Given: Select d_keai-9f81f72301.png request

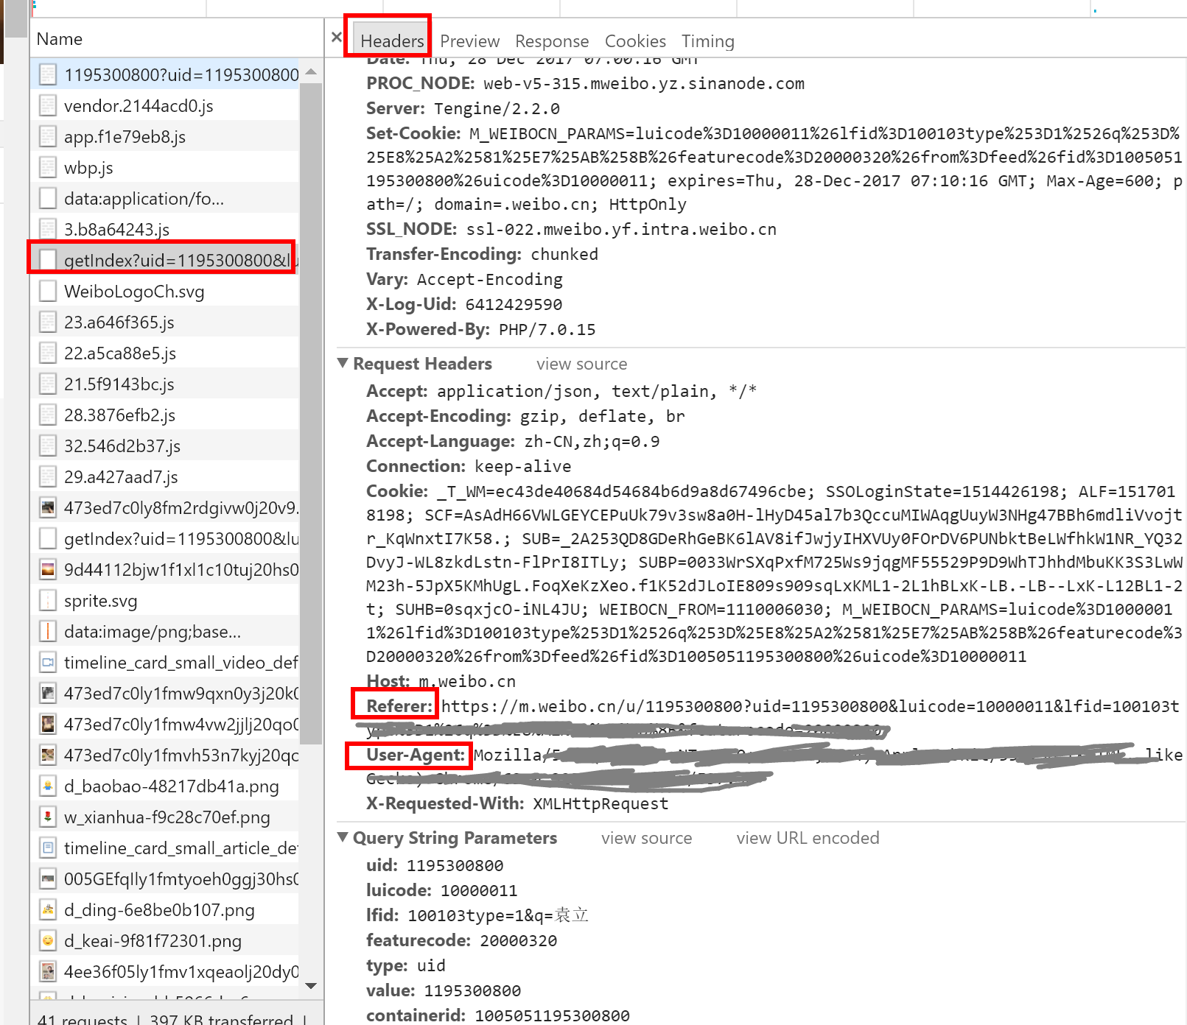Looking at the screenshot, I should [x=165, y=941].
